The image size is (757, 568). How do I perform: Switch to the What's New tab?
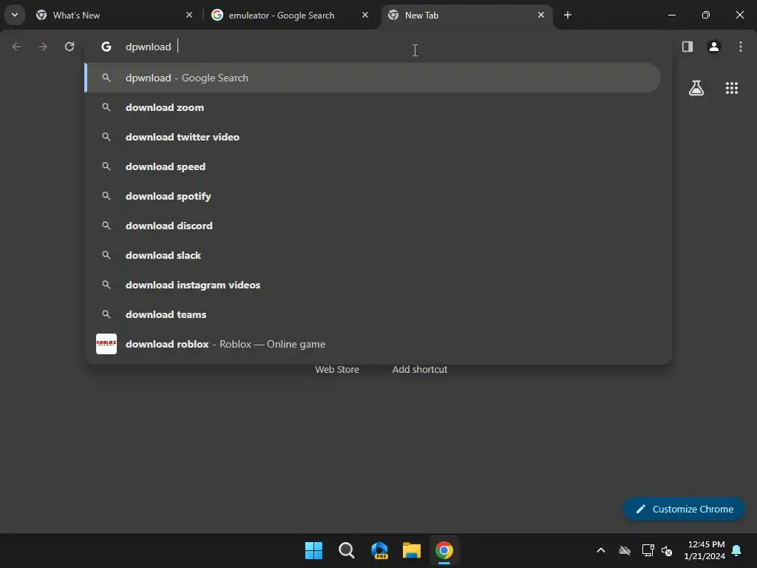[115, 16]
